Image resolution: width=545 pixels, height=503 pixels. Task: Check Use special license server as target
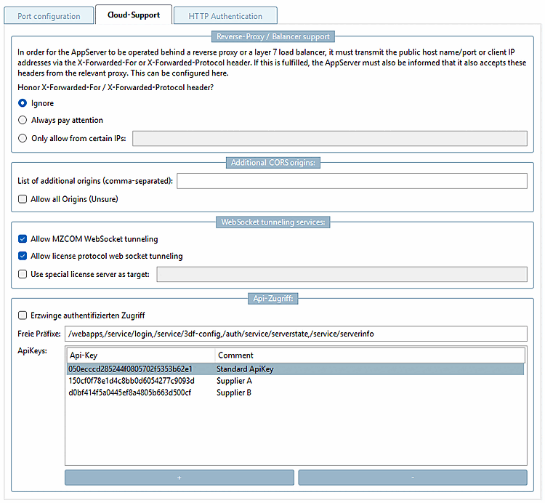point(23,273)
